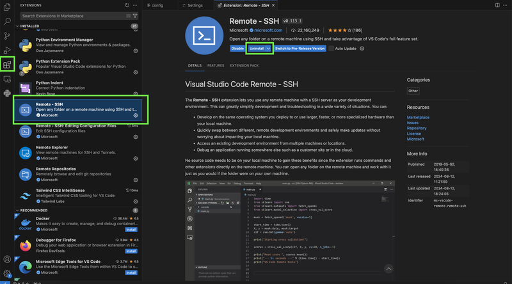Manage gear for Tailwind CSS IntelliSense
The height and width of the screenshot is (284, 512).
[136, 201]
